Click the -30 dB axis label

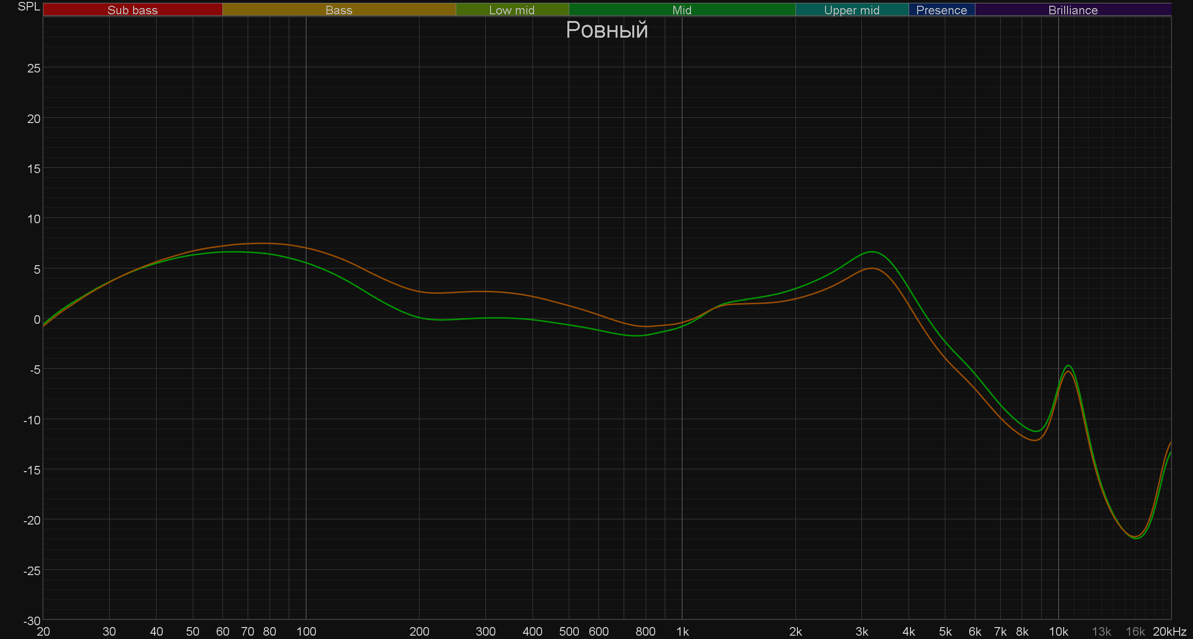pyautogui.click(x=32, y=621)
